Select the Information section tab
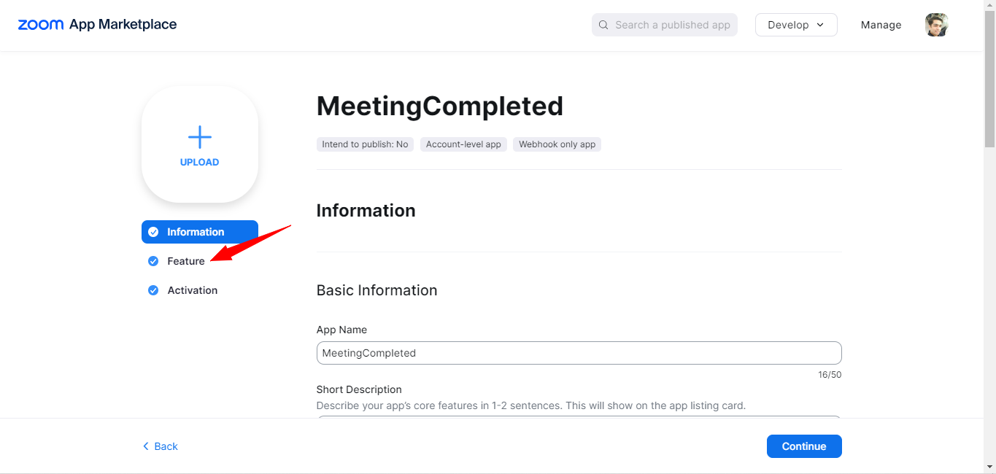996x474 pixels. click(x=196, y=232)
